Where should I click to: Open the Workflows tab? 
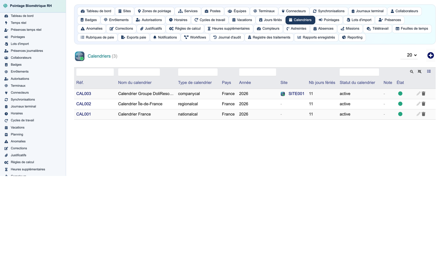coord(195,37)
